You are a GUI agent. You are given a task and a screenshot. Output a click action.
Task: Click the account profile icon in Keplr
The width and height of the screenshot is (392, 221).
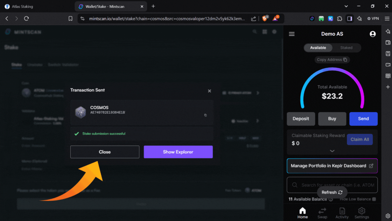pyautogui.click(x=372, y=34)
